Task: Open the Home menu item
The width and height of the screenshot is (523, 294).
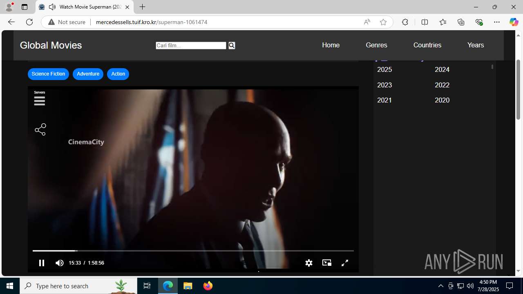Action: pyautogui.click(x=331, y=45)
